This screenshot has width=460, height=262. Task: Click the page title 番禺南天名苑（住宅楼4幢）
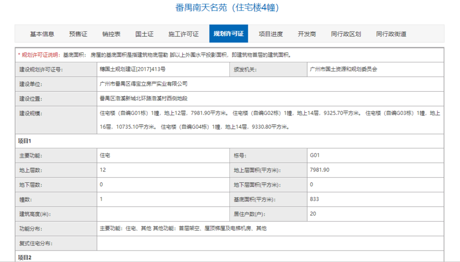pos(226,8)
